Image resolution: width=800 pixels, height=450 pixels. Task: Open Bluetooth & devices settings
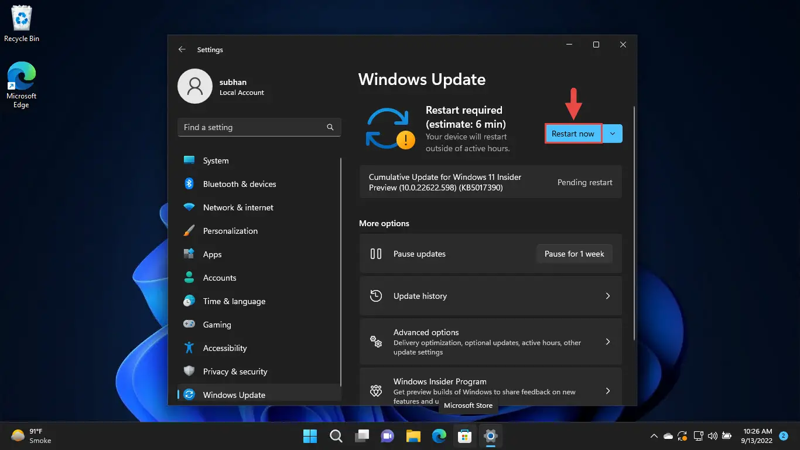259,184
